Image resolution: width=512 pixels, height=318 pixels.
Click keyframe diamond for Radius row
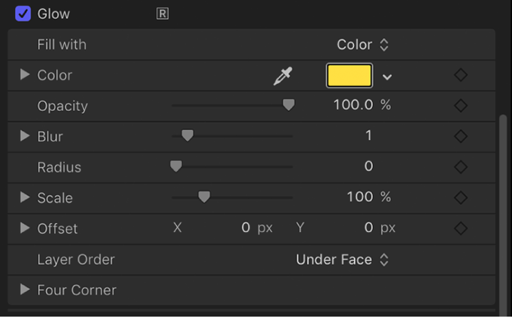(x=461, y=167)
